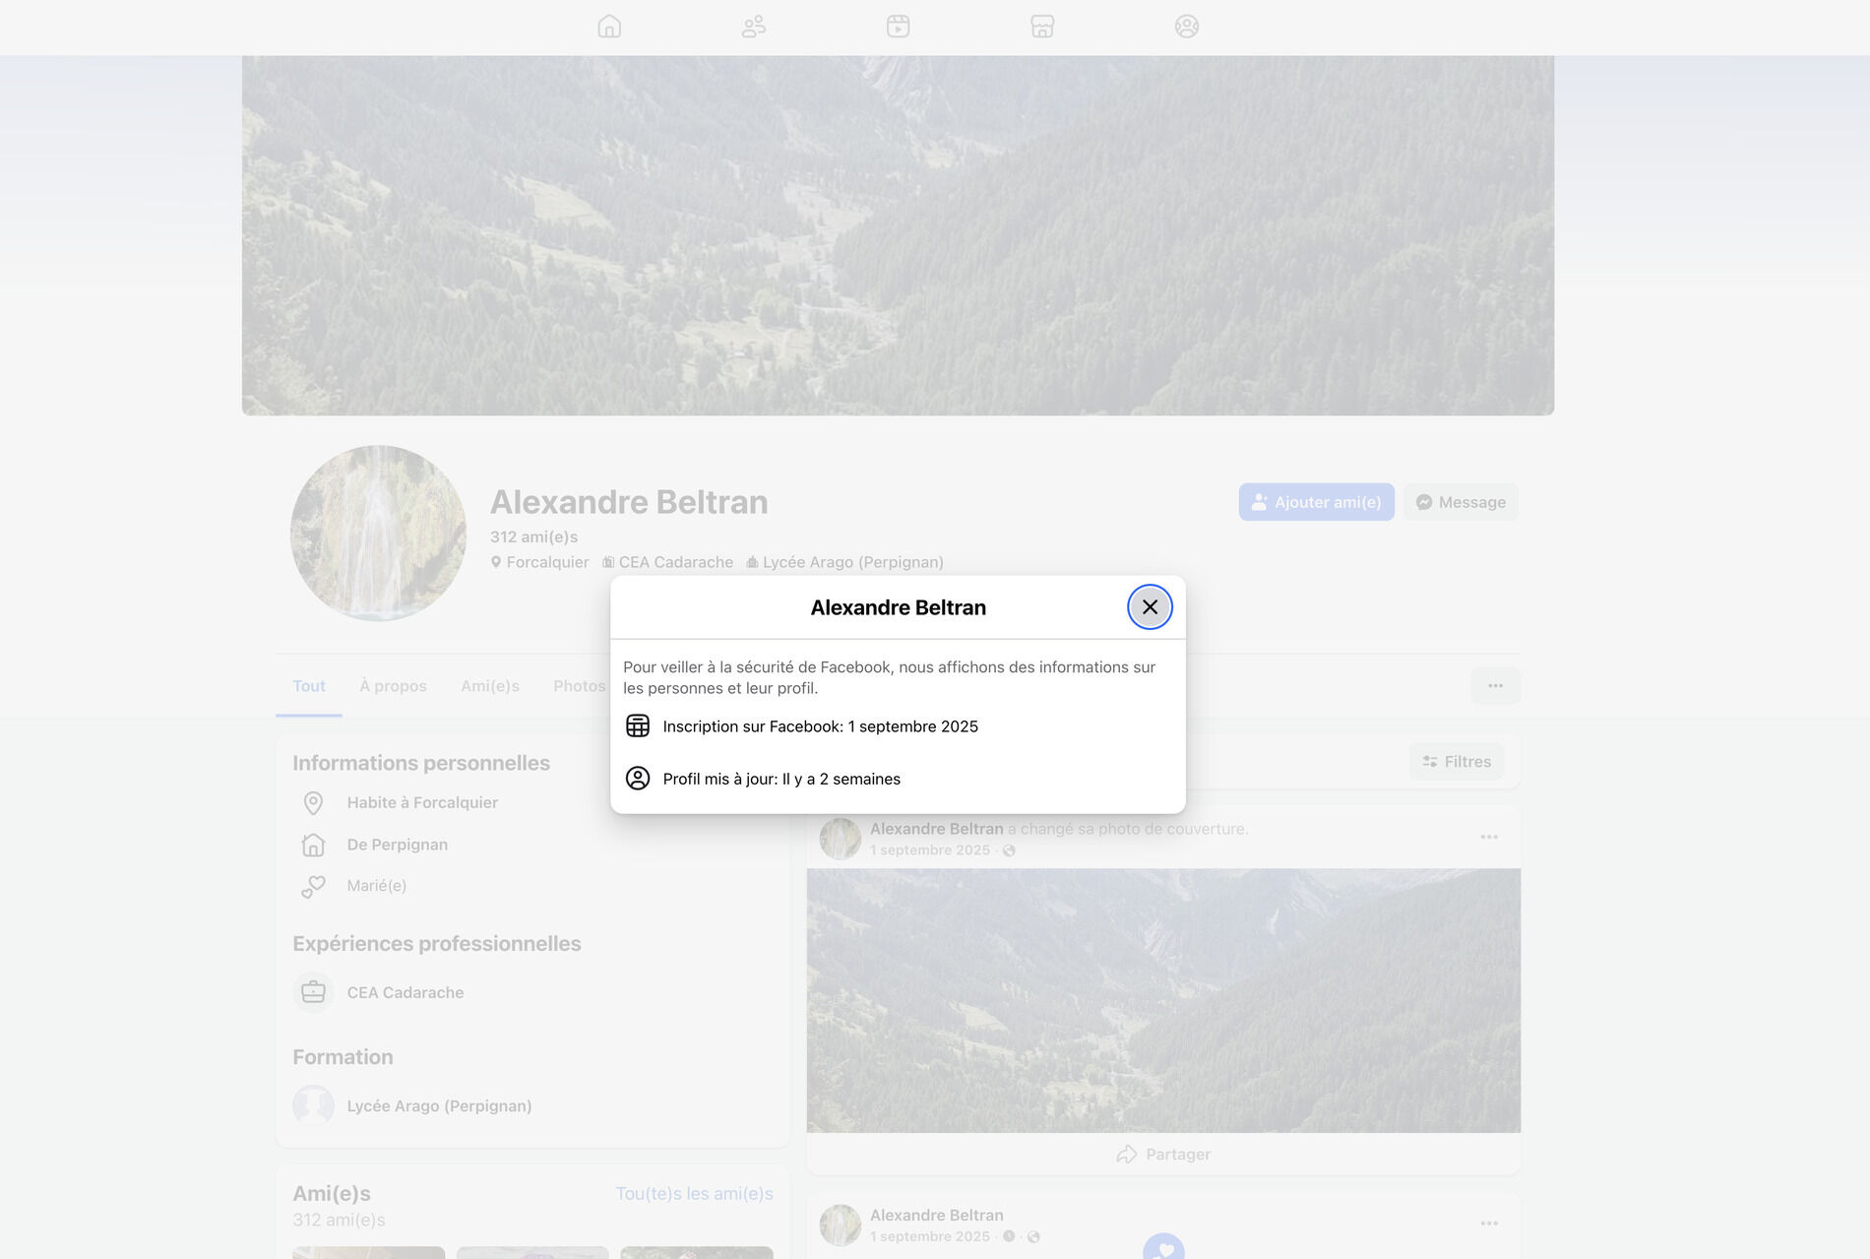Click Lycée Arago (Perpignan) in profile header

coord(853,562)
